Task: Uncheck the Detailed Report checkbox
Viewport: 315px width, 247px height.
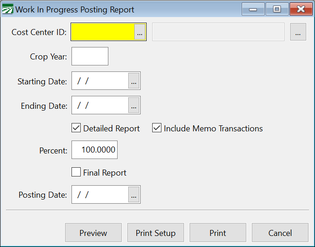Action: pyautogui.click(x=77, y=128)
